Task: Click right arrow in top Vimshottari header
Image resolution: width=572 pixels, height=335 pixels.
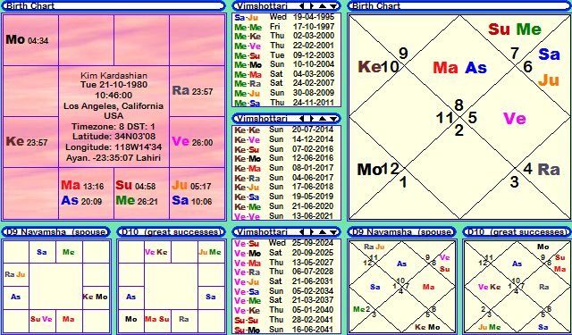Action: (312, 6)
